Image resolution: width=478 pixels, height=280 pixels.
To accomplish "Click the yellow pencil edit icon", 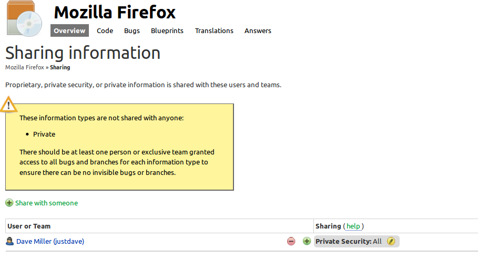I will tap(391, 241).
